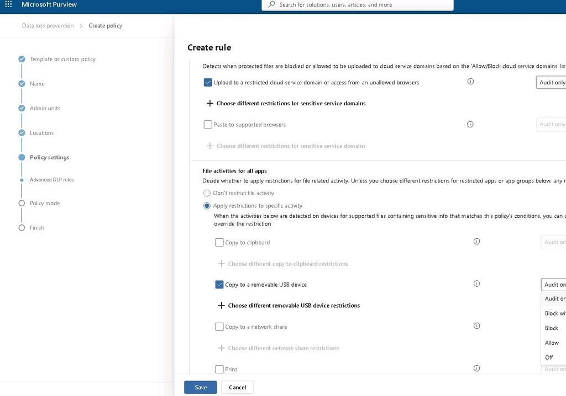Uncheck Upload to a restricted cloud service domain
The image size is (566, 396).
coord(208,83)
